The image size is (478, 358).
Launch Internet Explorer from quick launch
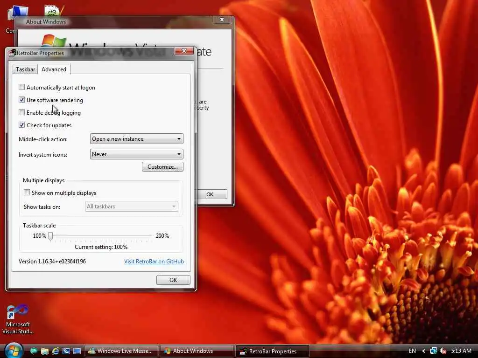tap(56, 351)
